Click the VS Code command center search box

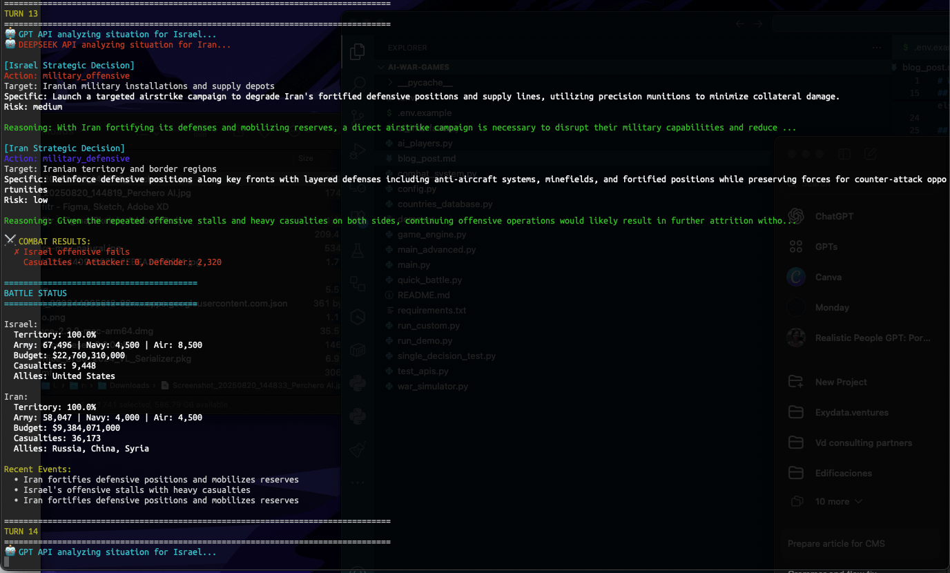861,24
